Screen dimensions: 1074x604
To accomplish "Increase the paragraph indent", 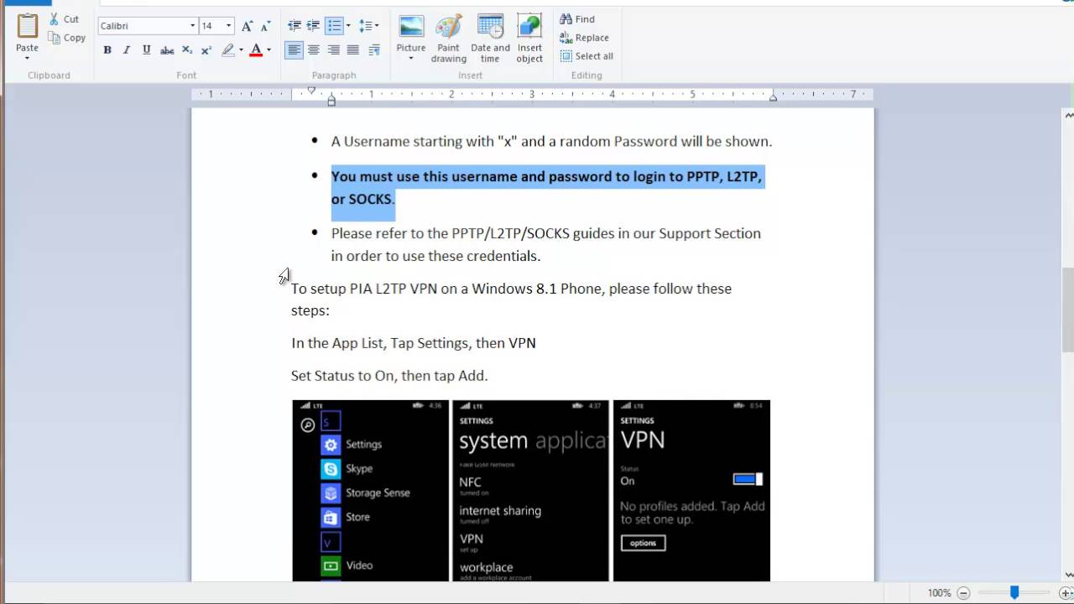I will point(313,26).
